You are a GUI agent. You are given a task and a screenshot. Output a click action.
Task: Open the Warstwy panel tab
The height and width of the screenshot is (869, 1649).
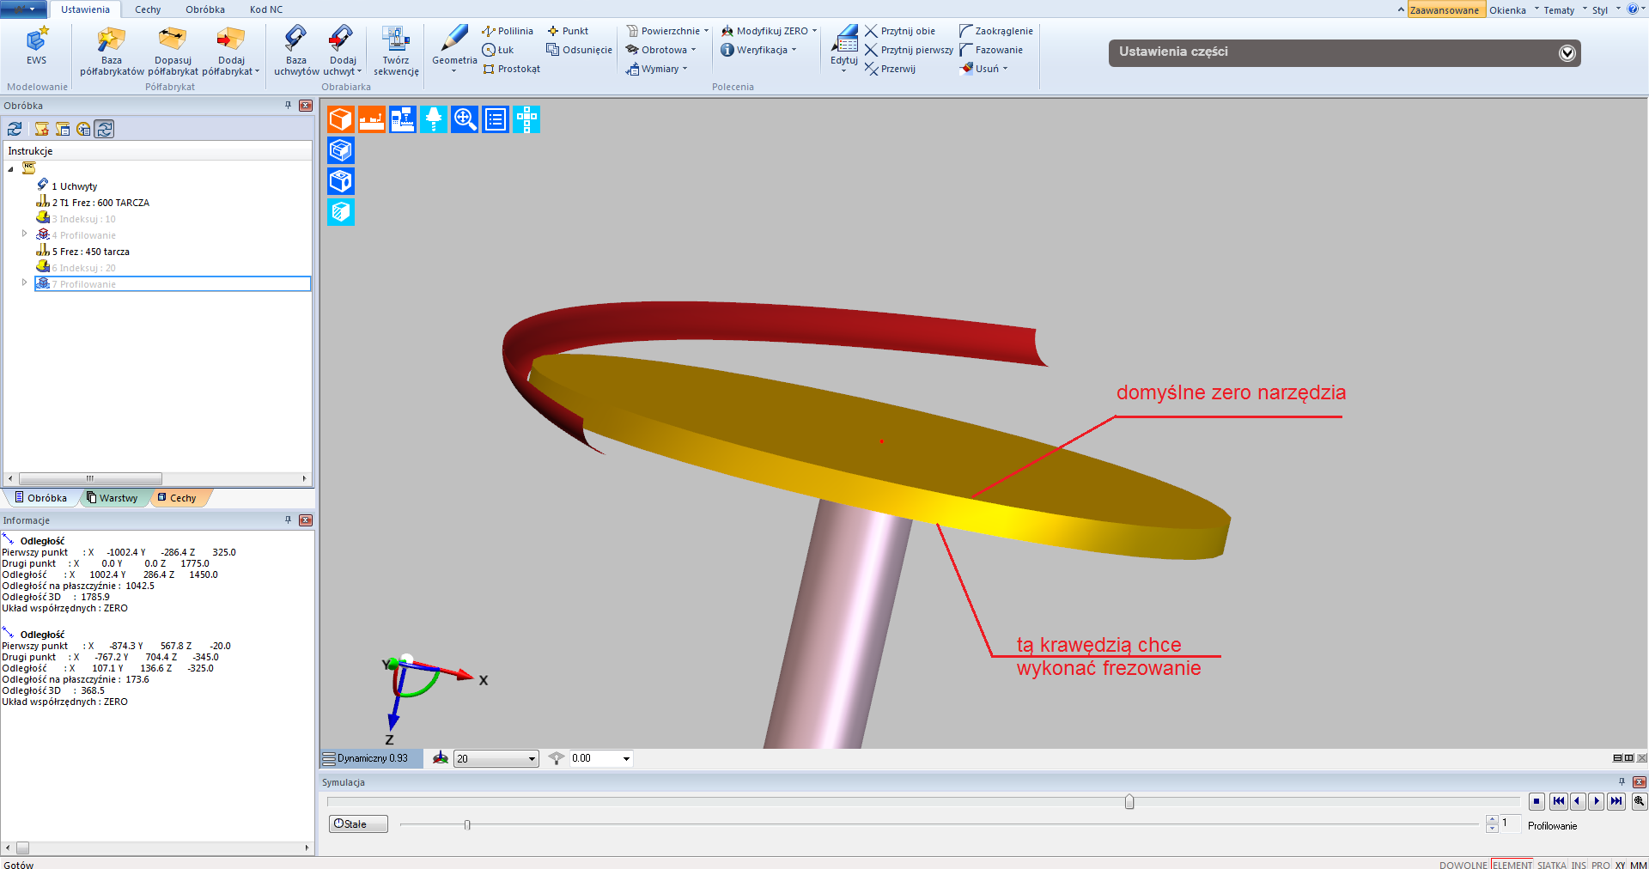click(117, 498)
